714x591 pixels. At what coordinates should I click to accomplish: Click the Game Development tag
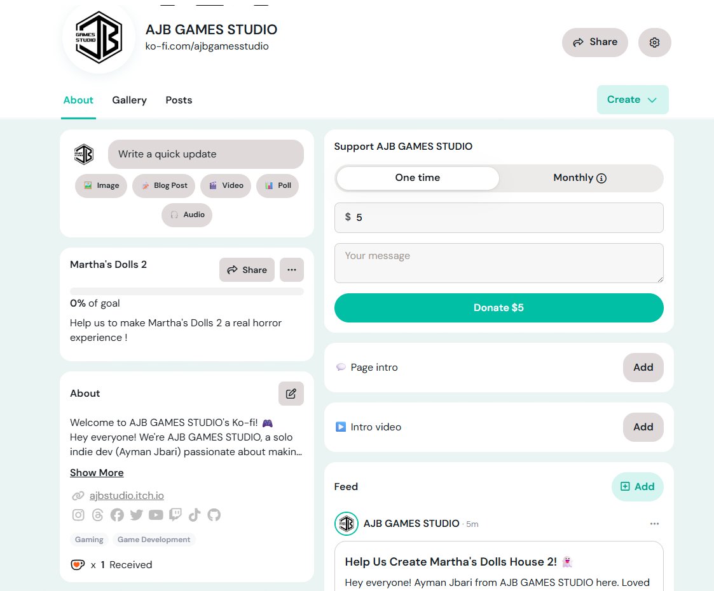[x=154, y=540]
